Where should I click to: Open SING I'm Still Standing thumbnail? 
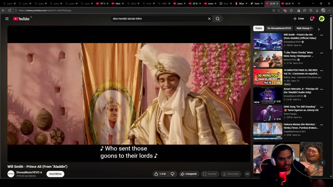click(x=268, y=113)
